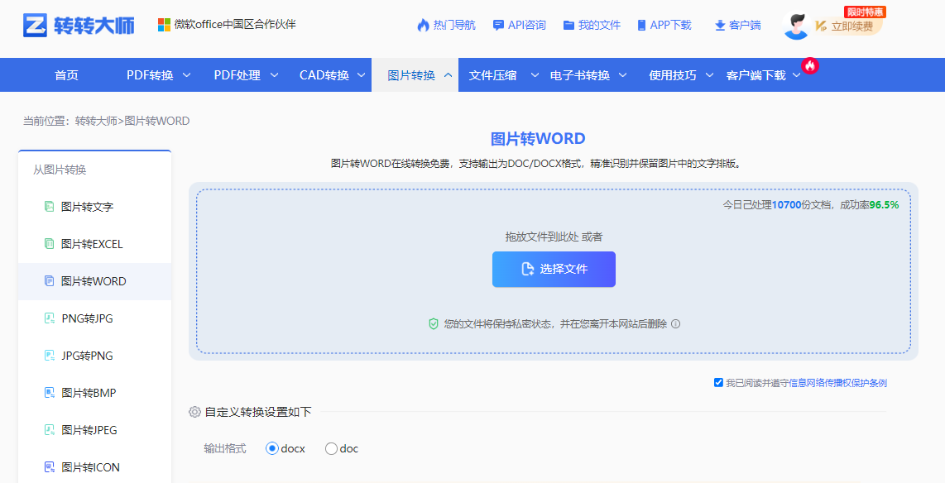945x483 pixels.
Task: Click the 图片转BMP sidebar icon
Action: [x=50, y=394]
